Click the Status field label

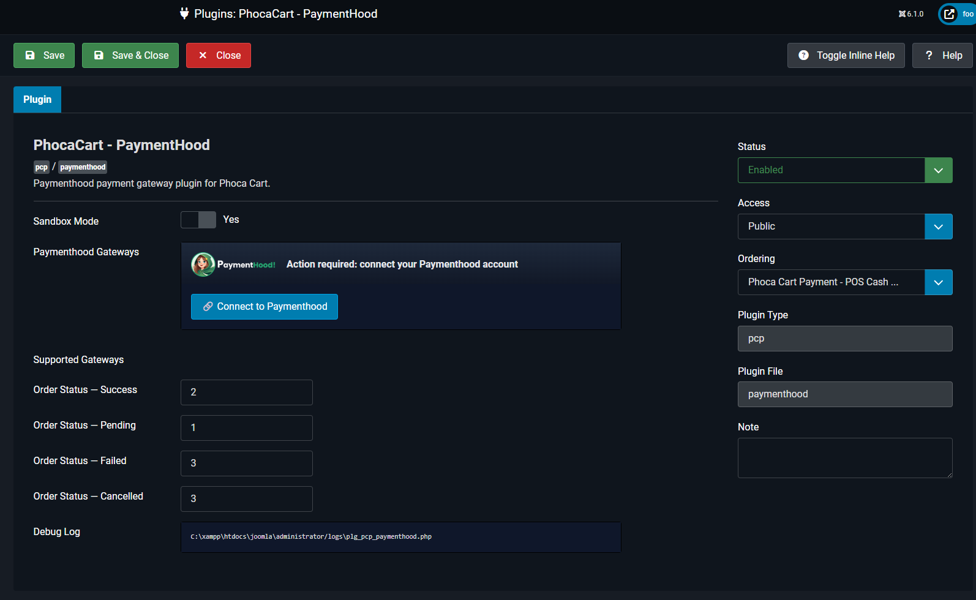(752, 147)
